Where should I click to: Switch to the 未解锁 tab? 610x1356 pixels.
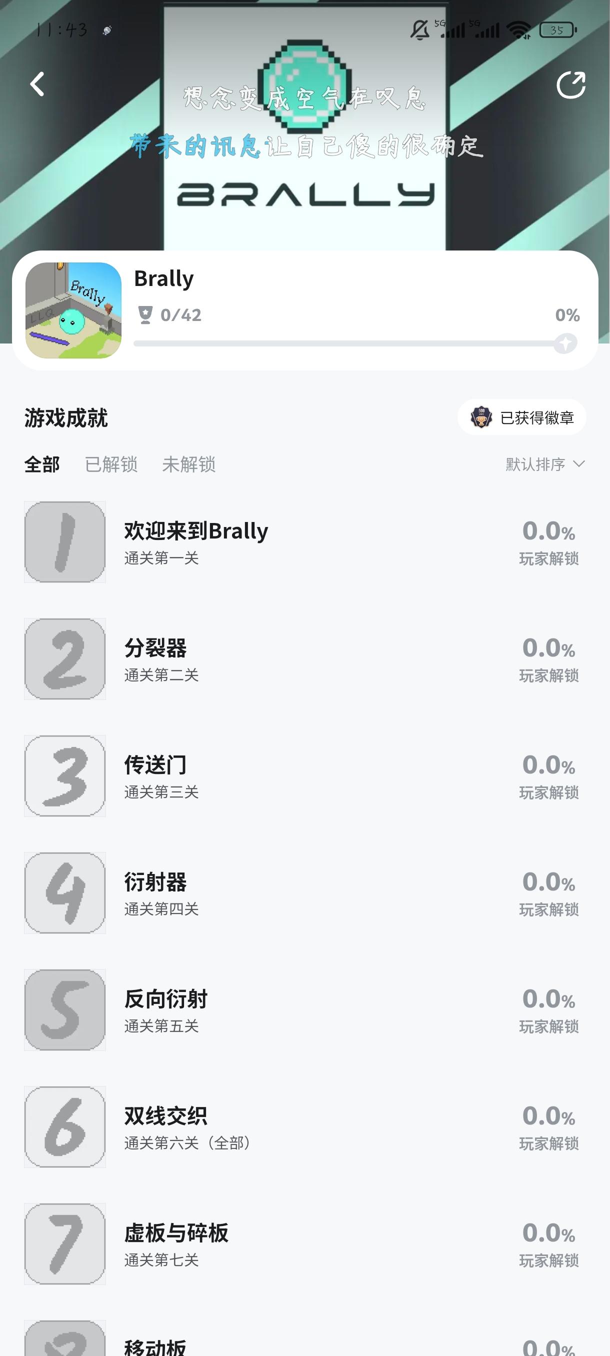pyautogui.click(x=188, y=464)
